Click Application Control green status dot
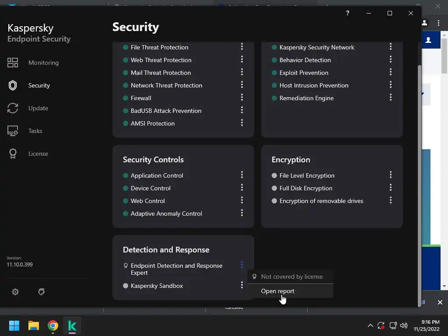448x336 pixels. point(125,175)
